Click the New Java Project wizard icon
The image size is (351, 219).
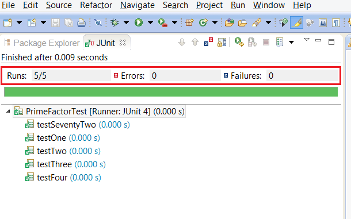(32, 22)
